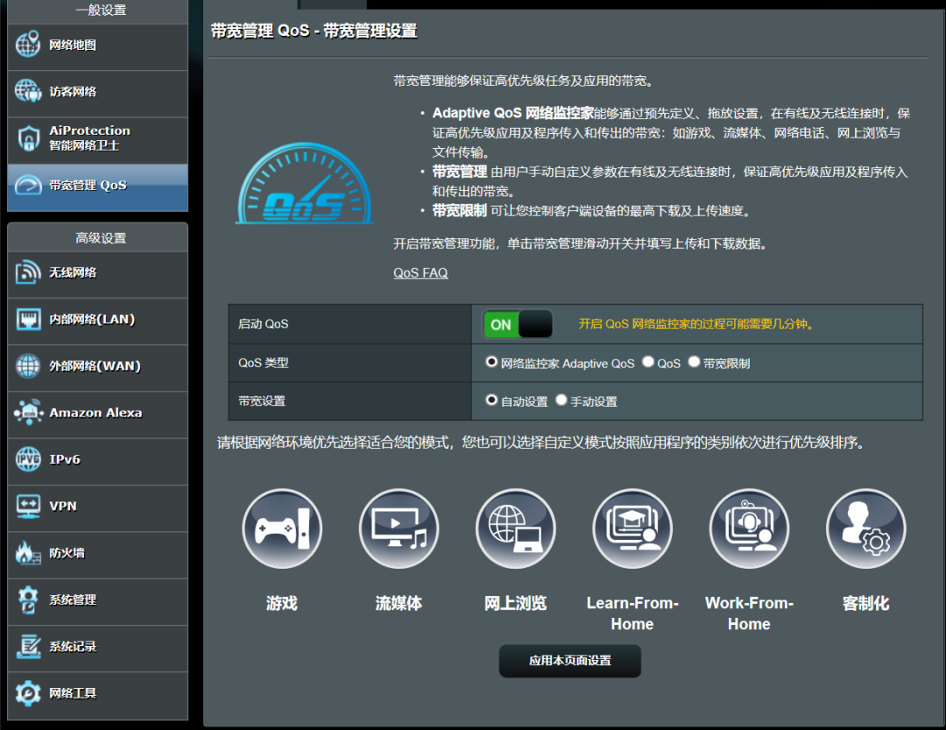
Task: Click the Amazon Alexa menu label
Action: pyautogui.click(x=95, y=413)
